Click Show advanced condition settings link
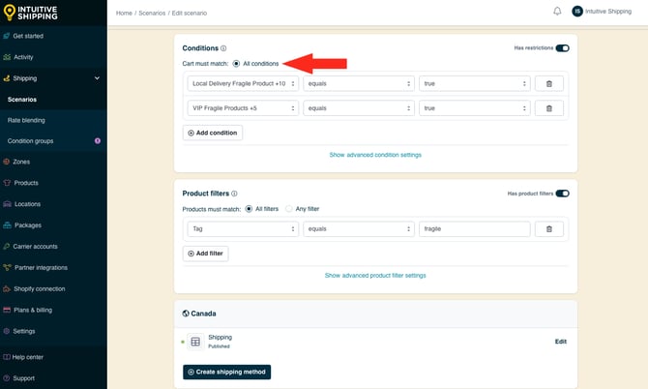The height and width of the screenshot is (389, 648). pyautogui.click(x=375, y=155)
